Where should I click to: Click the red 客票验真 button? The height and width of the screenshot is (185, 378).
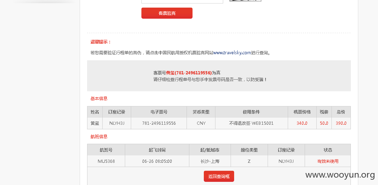pyautogui.click(x=167, y=13)
